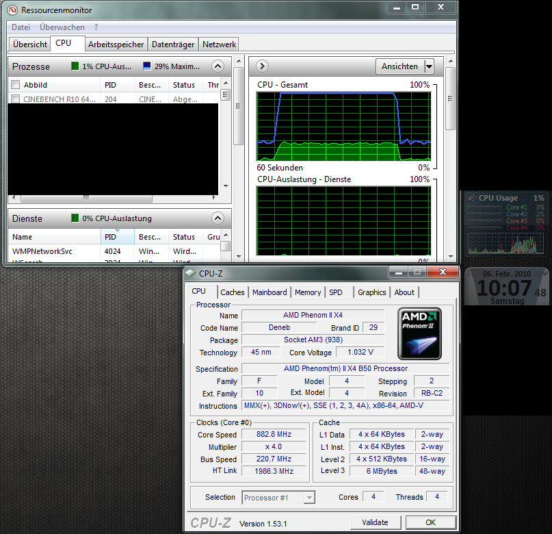Open the Mainboard tab in CPU-Z
552x534 pixels.
270,292
